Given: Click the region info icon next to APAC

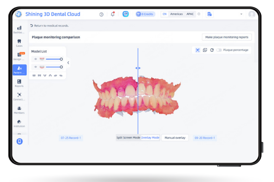Looking at the screenshot, I should tap(199, 14).
